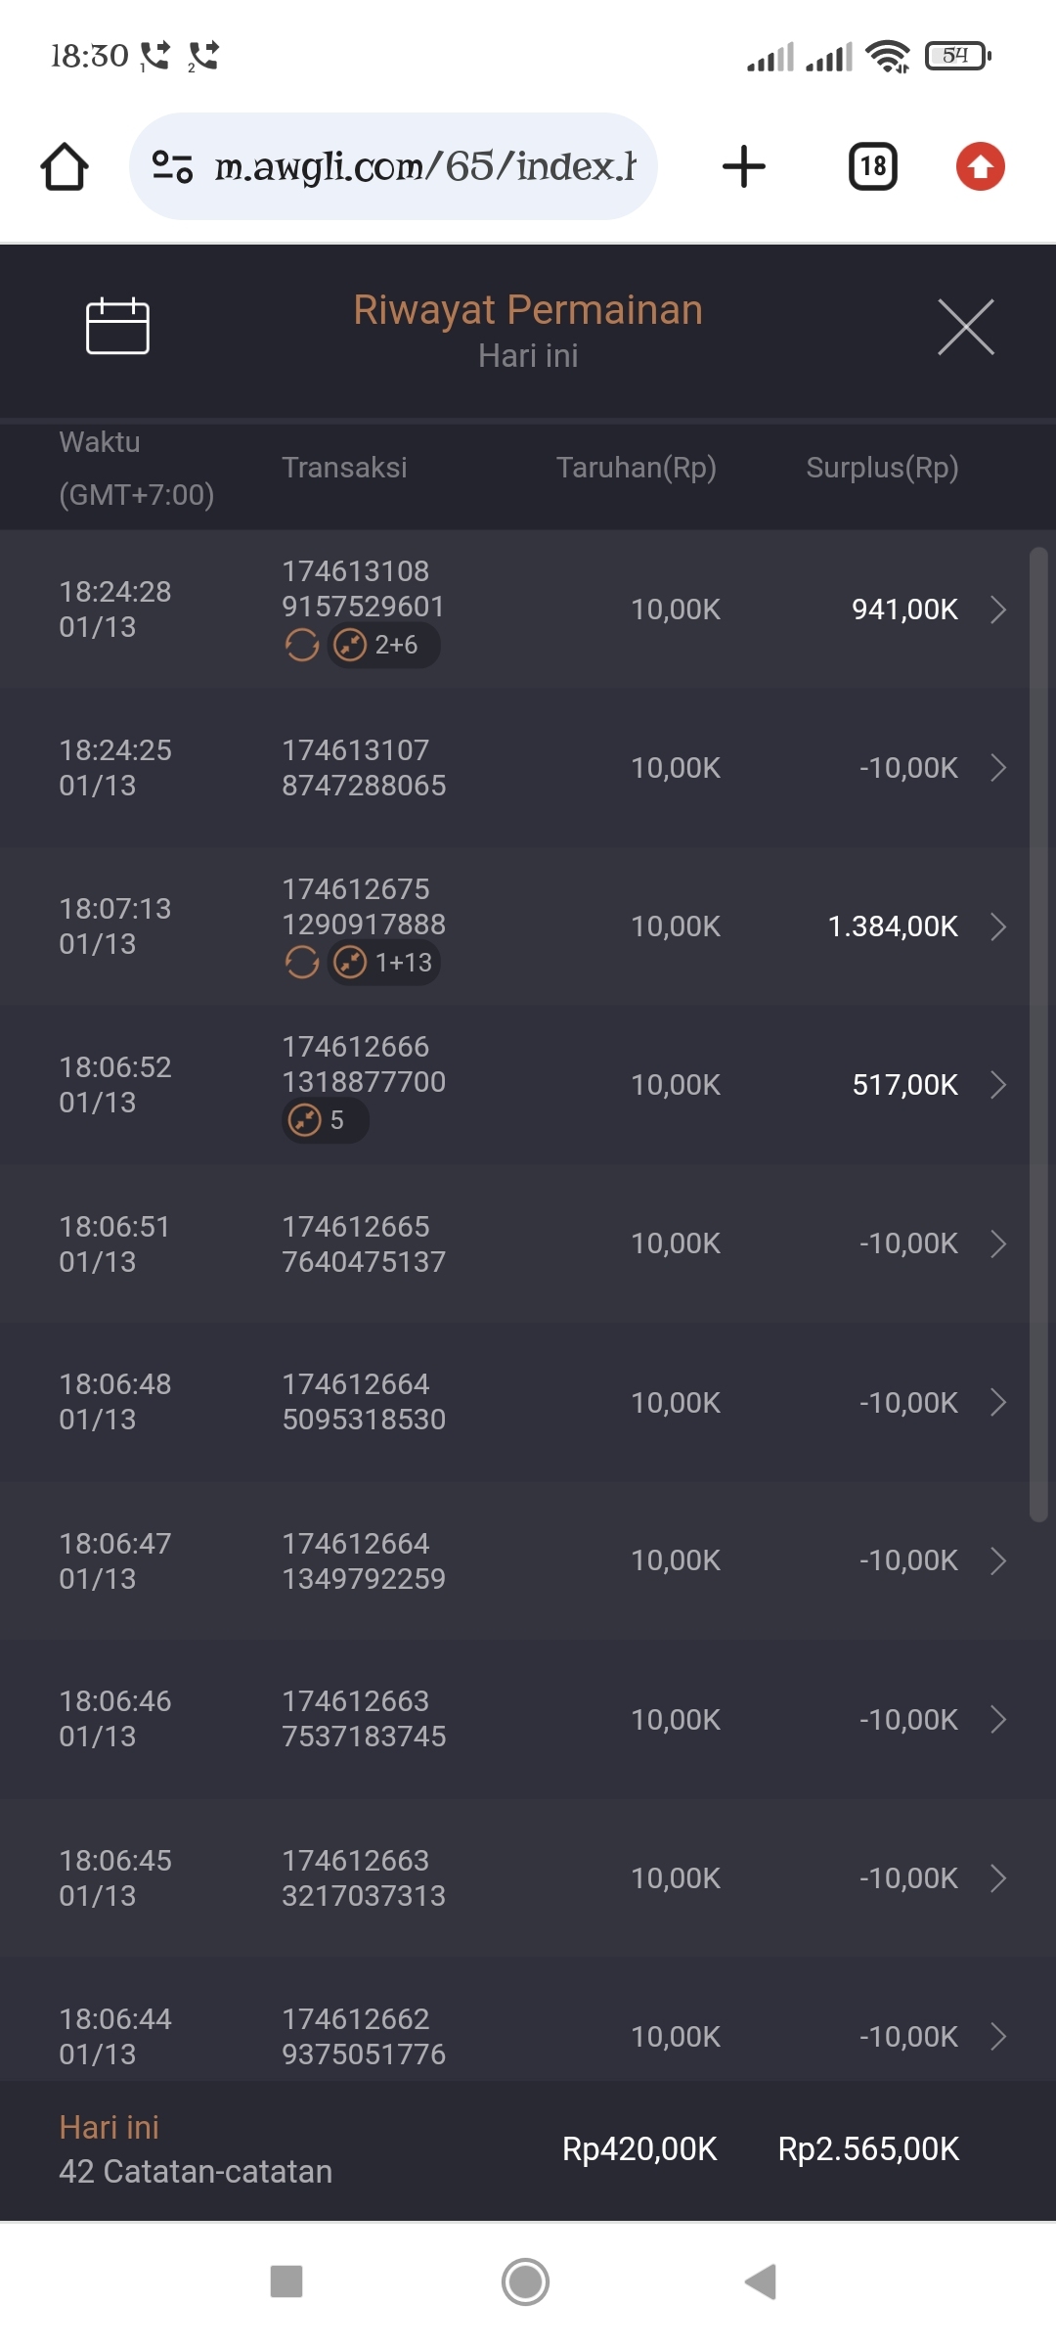Select the 18:06:48 history entry
The image size is (1056, 2348).
(528, 1402)
